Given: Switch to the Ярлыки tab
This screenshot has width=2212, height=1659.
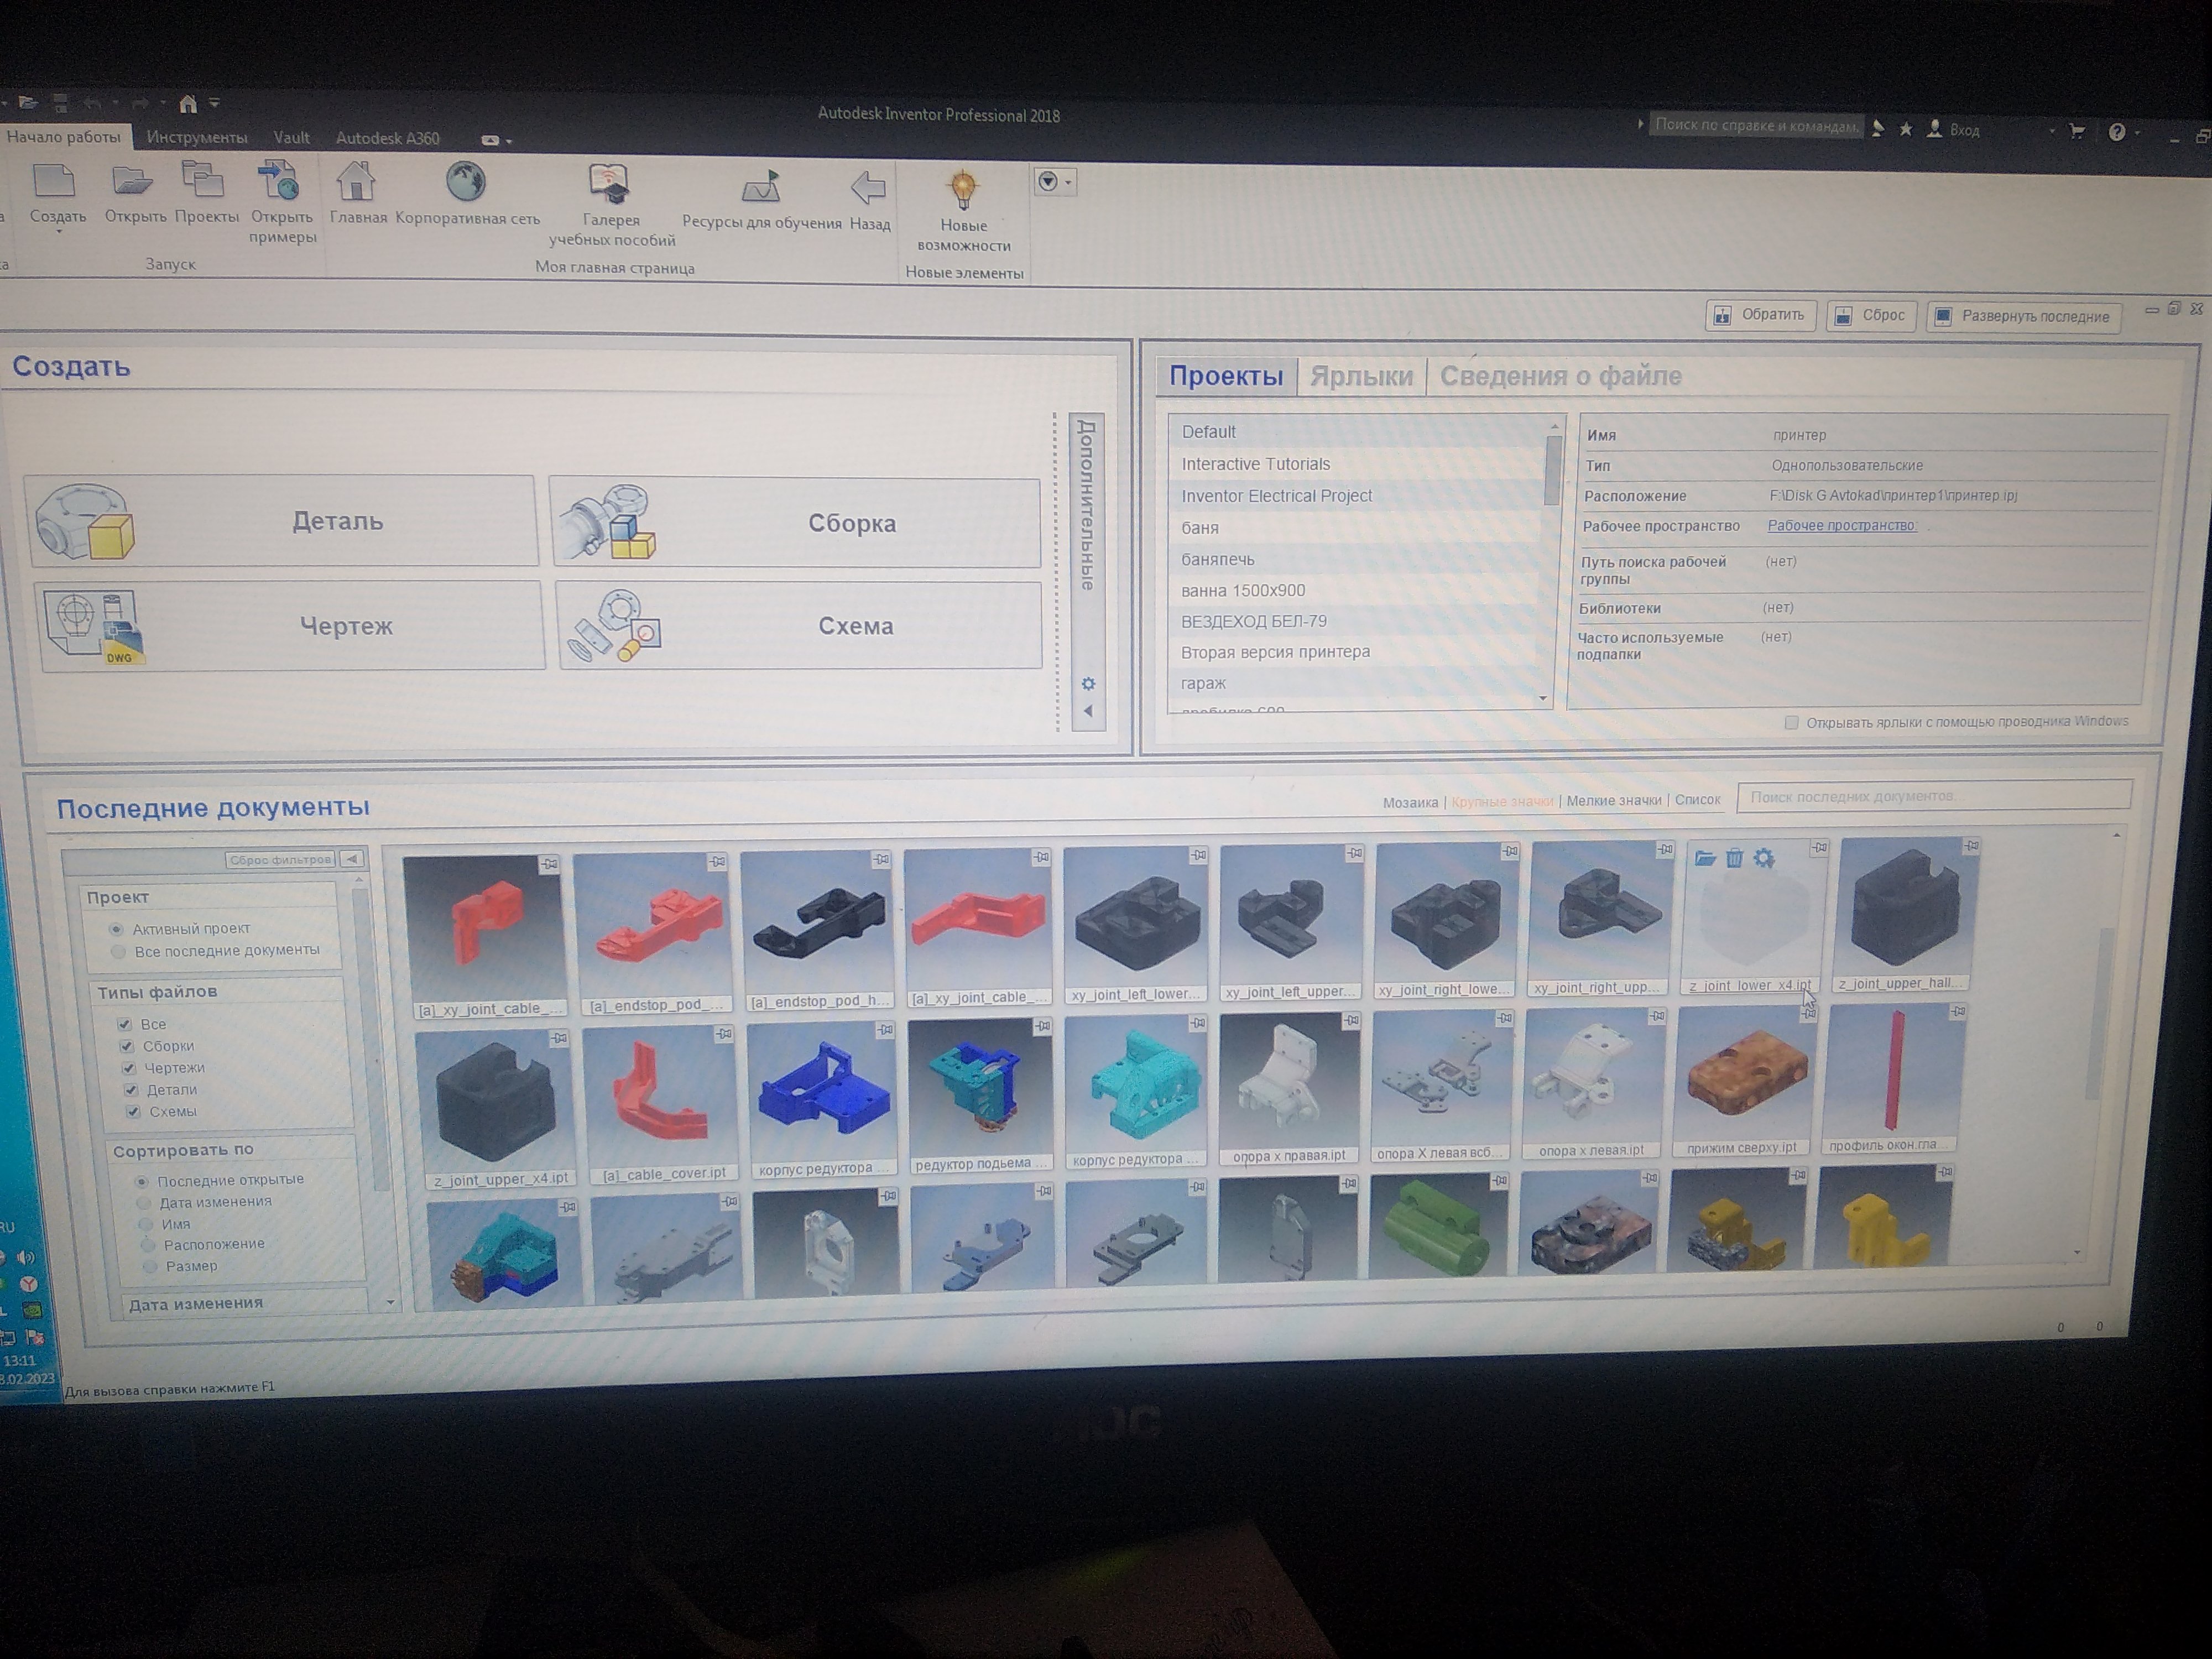Looking at the screenshot, I should (1361, 377).
